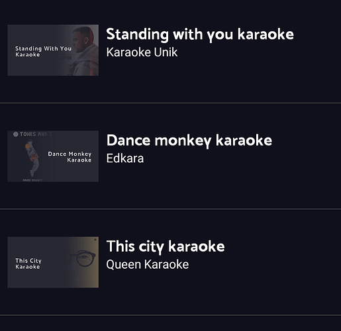Click 'This City Karaoke' text inside thumbnail

pos(28,263)
